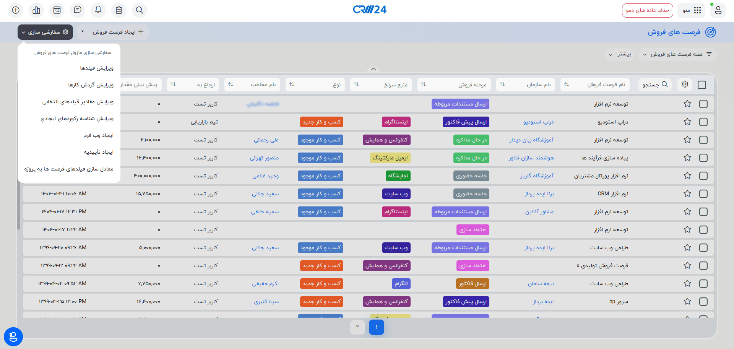Image resolution: width=734 pixels, height=349 pixels.
Task: Select ایجاد وب فرم menu entry
Action: tap(99, 135)
